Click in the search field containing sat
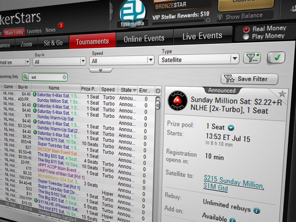The image size is (296, 222). [x=45, y=77]
